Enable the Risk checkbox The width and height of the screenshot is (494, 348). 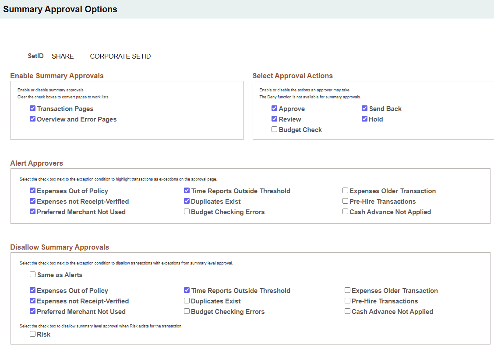coord(32,334)
